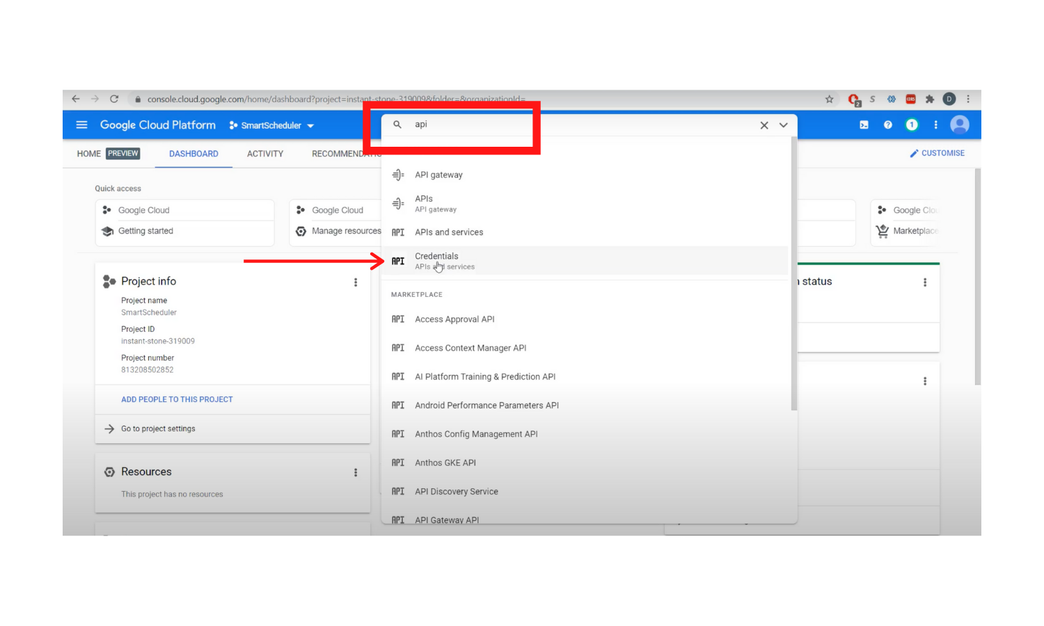The height and width of the screenshot is (626, 1044).
Task: Click the browser forward arrow
Action: 95,99
